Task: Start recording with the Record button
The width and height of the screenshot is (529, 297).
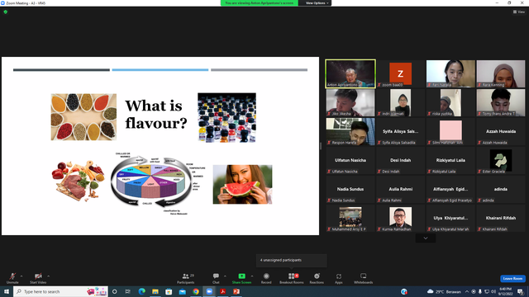Action: tap(266, 278)
